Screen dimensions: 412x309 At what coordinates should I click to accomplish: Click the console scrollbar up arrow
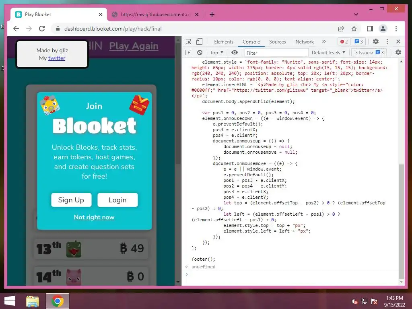click(401, 62)
